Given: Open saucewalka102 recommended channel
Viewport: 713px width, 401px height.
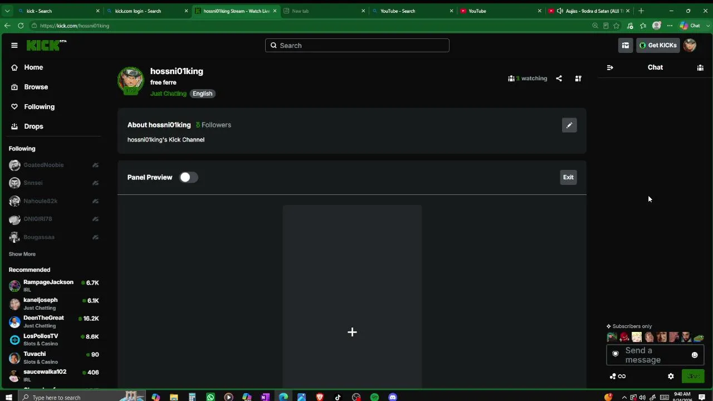Looking at the screenshot, I should click(x=54, y=375).
